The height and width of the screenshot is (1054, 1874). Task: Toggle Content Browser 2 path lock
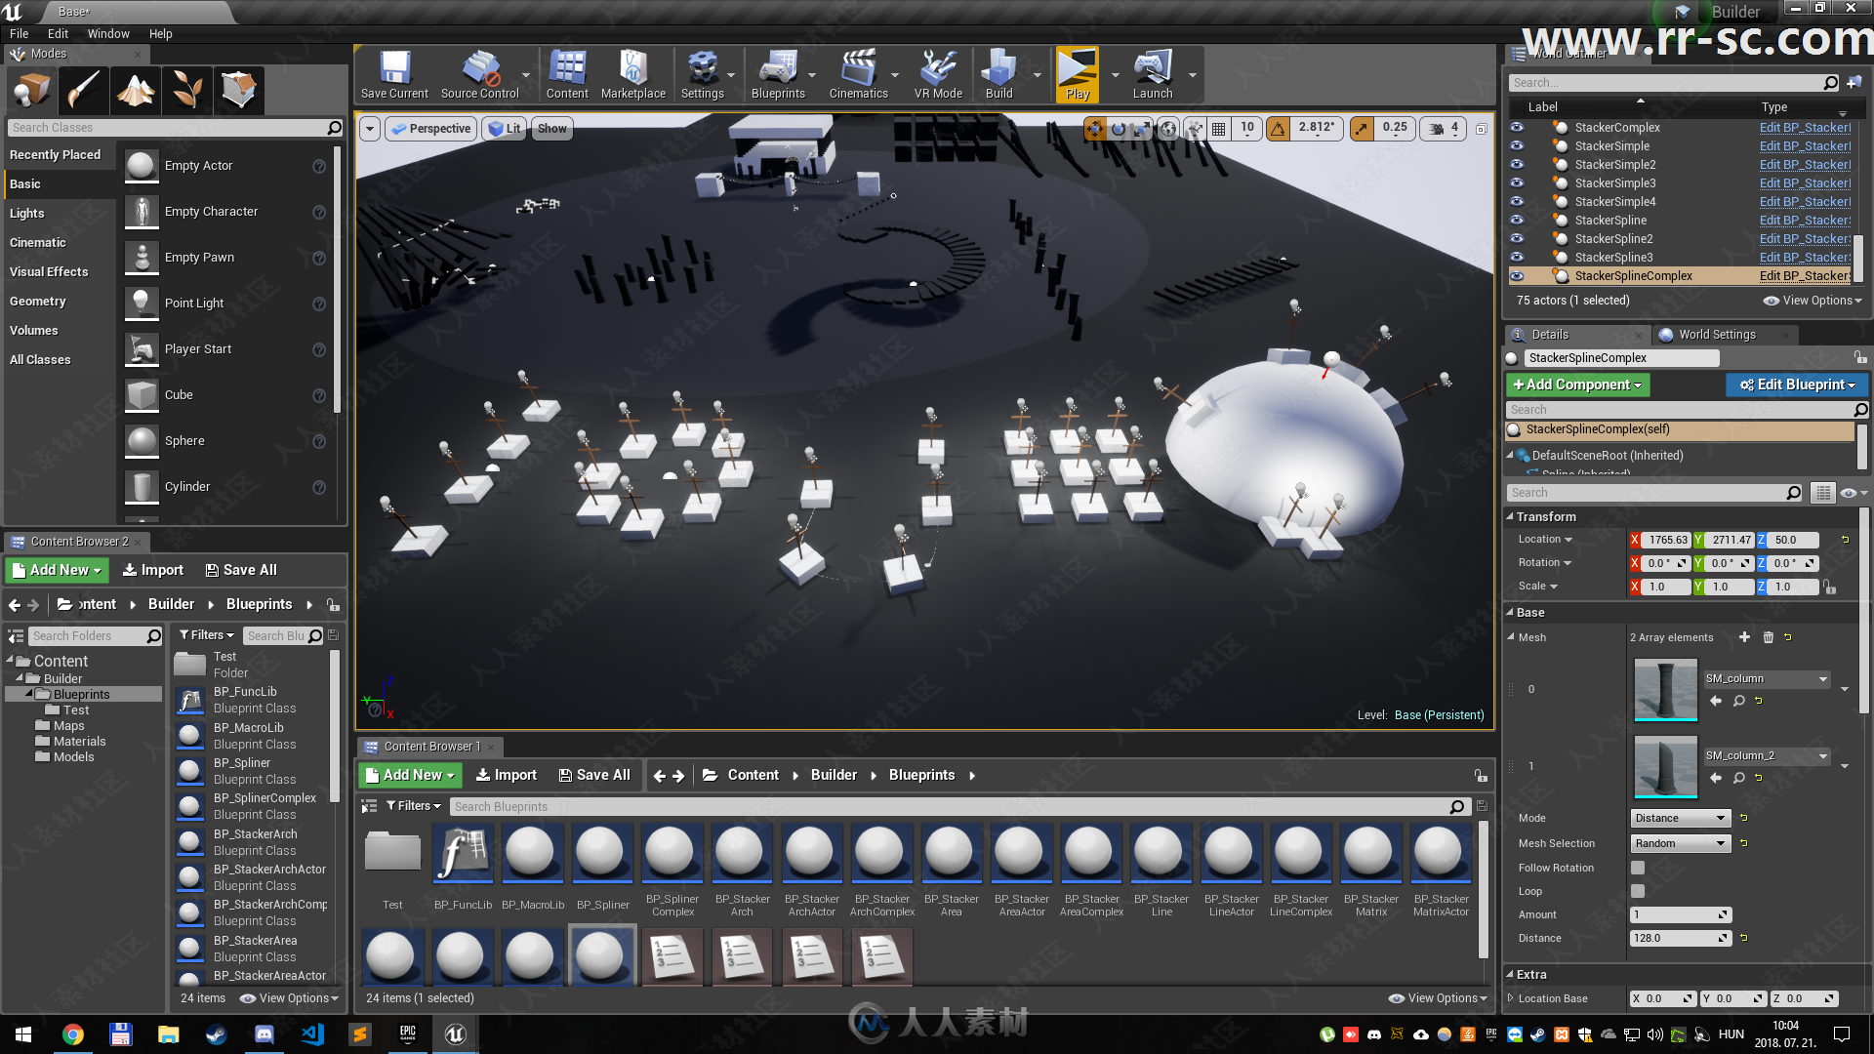[x=333, y=605]
